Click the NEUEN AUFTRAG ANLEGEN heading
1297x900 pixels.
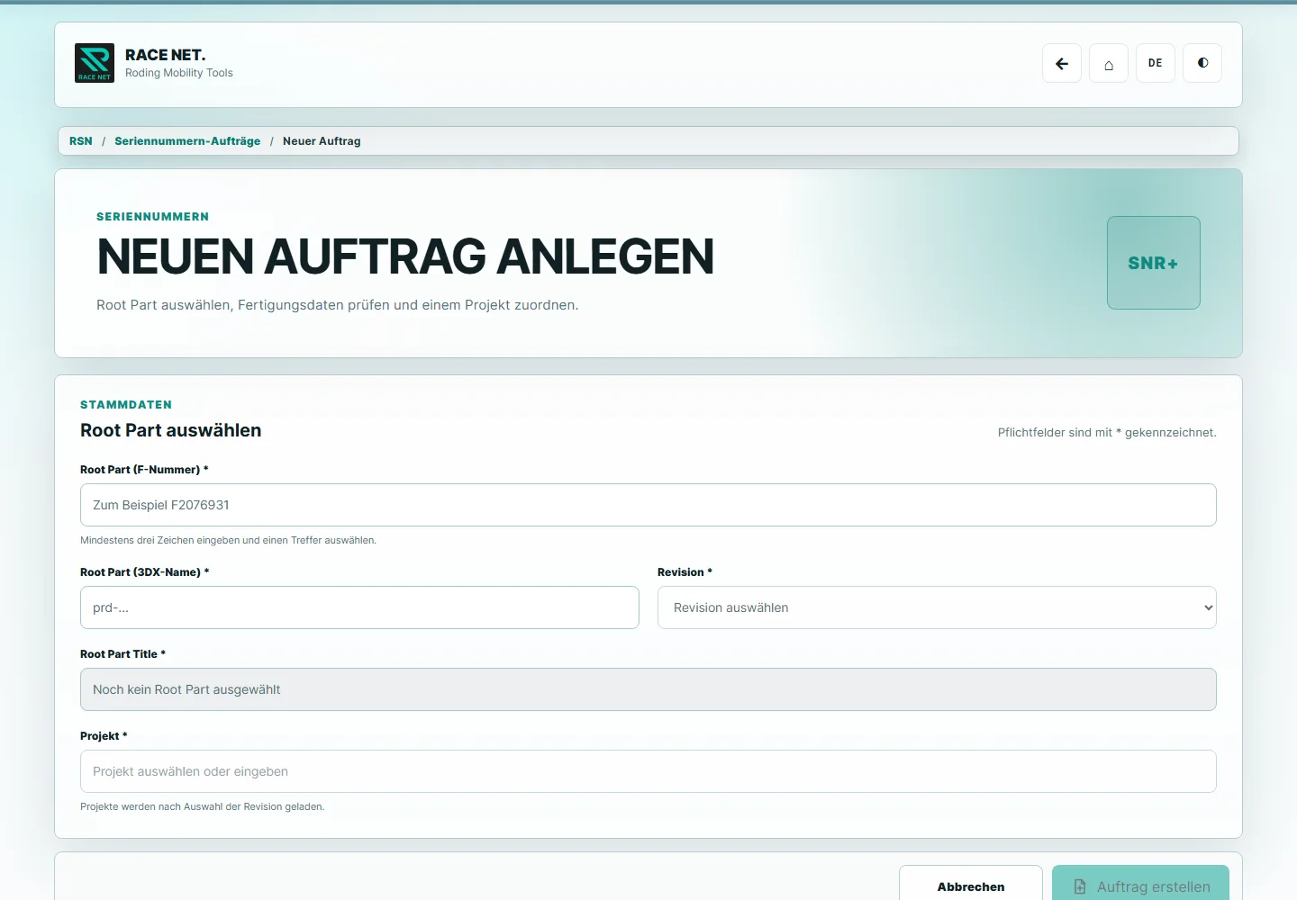405,256
